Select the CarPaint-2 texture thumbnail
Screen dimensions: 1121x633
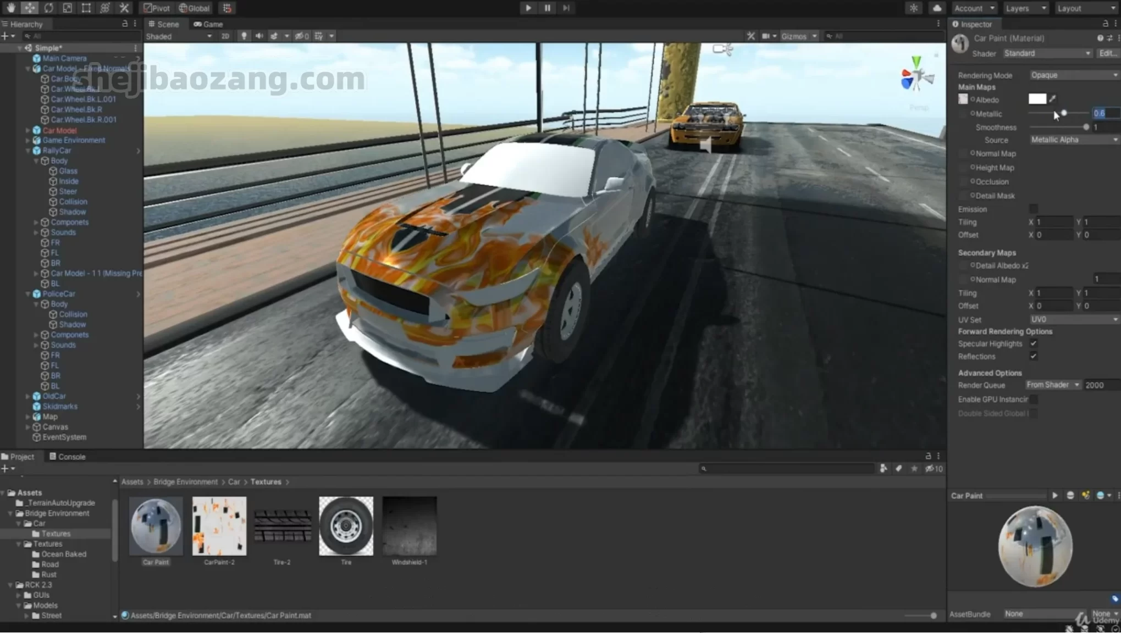[219, 526]
